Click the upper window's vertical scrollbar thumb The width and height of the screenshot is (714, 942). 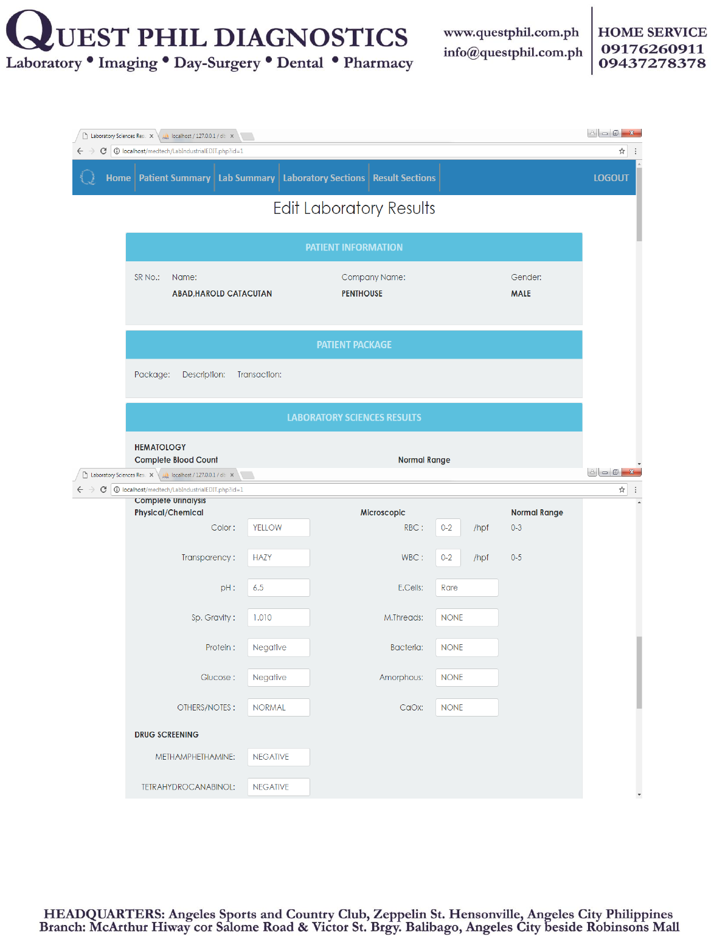coord(639,204)
